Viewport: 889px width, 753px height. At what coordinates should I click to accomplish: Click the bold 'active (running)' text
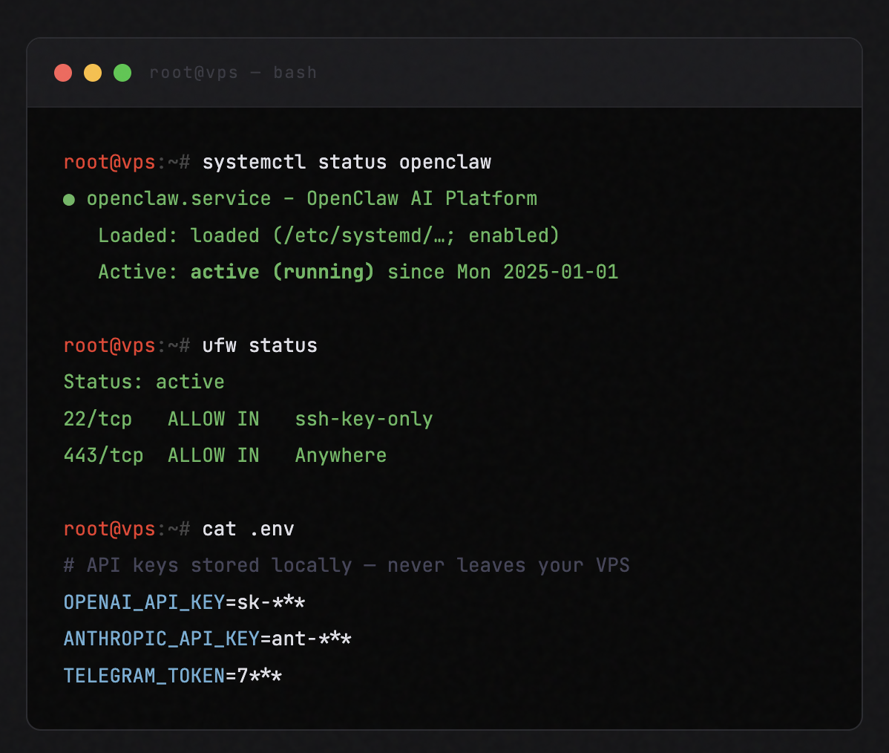[282, 272]
